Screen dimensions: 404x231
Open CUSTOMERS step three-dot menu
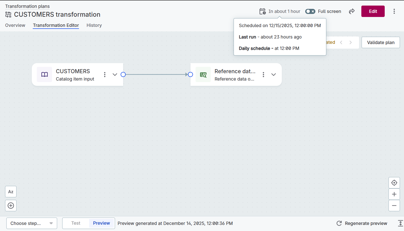(105, 74)
